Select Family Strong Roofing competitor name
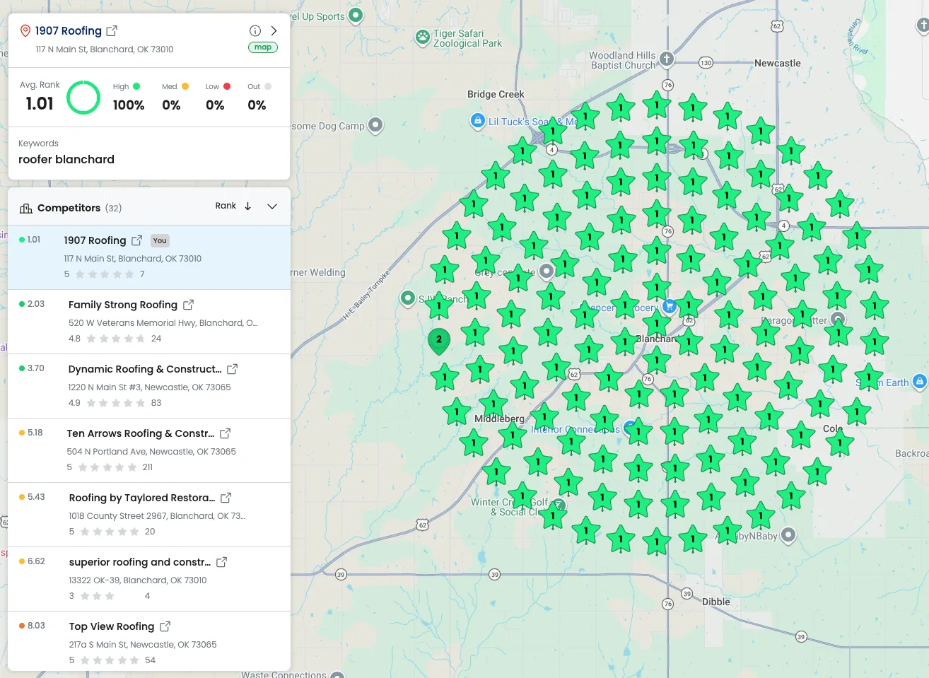 pos(123,305)
